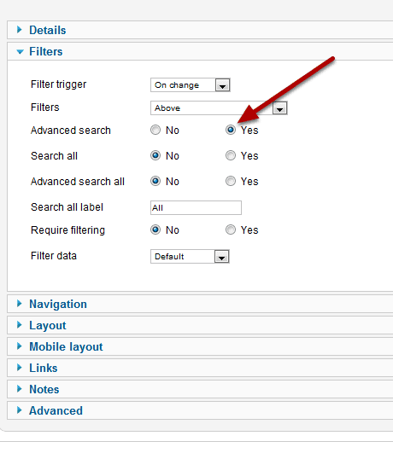Choose Yes for Advanced search all
The image size is (393, 459).
(231, 181)
